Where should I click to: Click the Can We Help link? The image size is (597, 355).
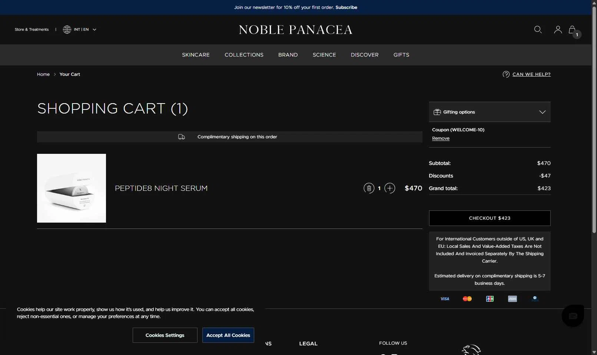(x=531, y=74)
